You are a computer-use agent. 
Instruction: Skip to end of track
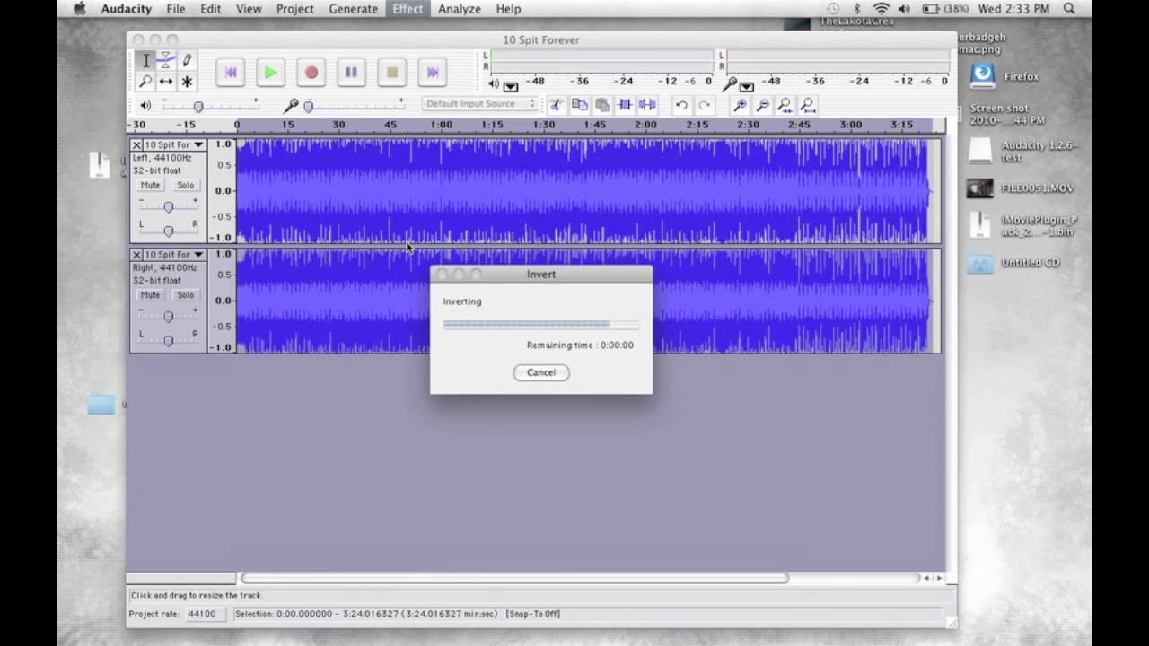(432, 73)
